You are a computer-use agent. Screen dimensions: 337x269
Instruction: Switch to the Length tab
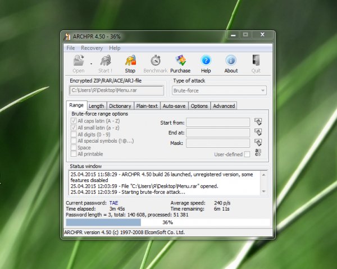(97, 106)
